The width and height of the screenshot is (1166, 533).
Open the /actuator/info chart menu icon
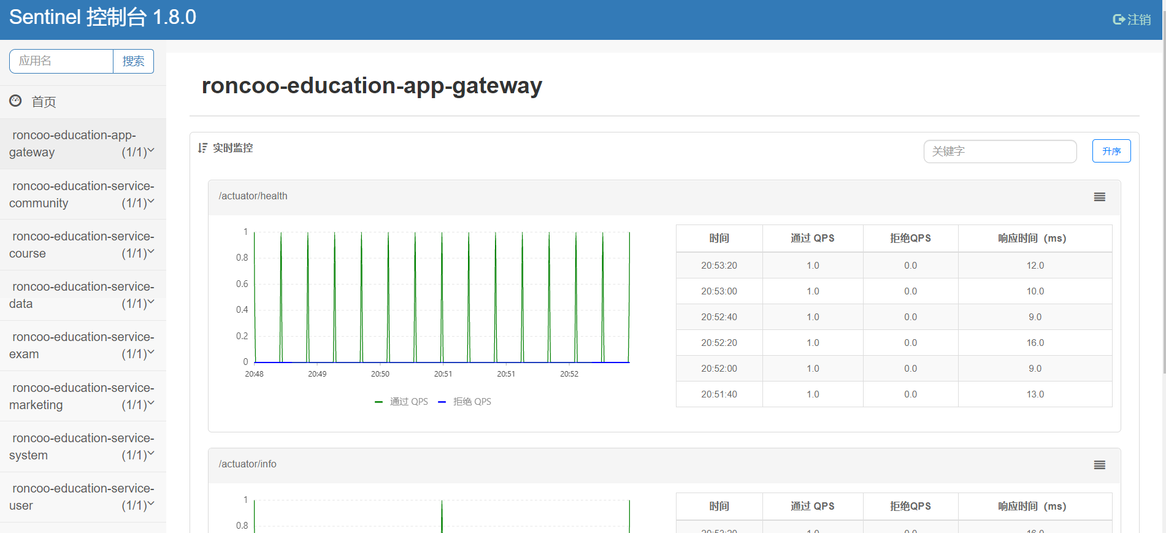pyautogui.click(x=1099, y=465)
